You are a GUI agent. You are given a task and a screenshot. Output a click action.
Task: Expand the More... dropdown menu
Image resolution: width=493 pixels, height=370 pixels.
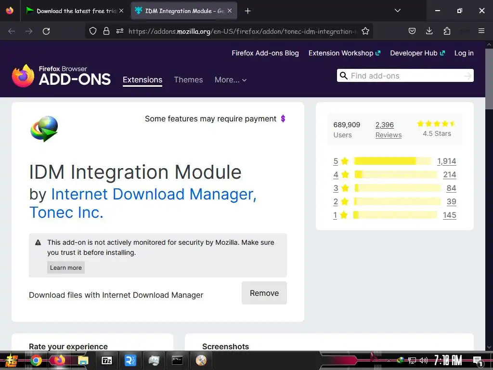231,80
